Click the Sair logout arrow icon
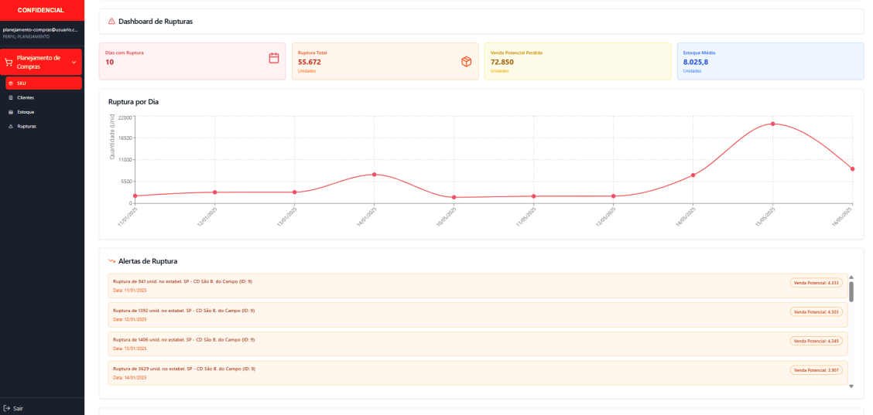 coord(7,408)
